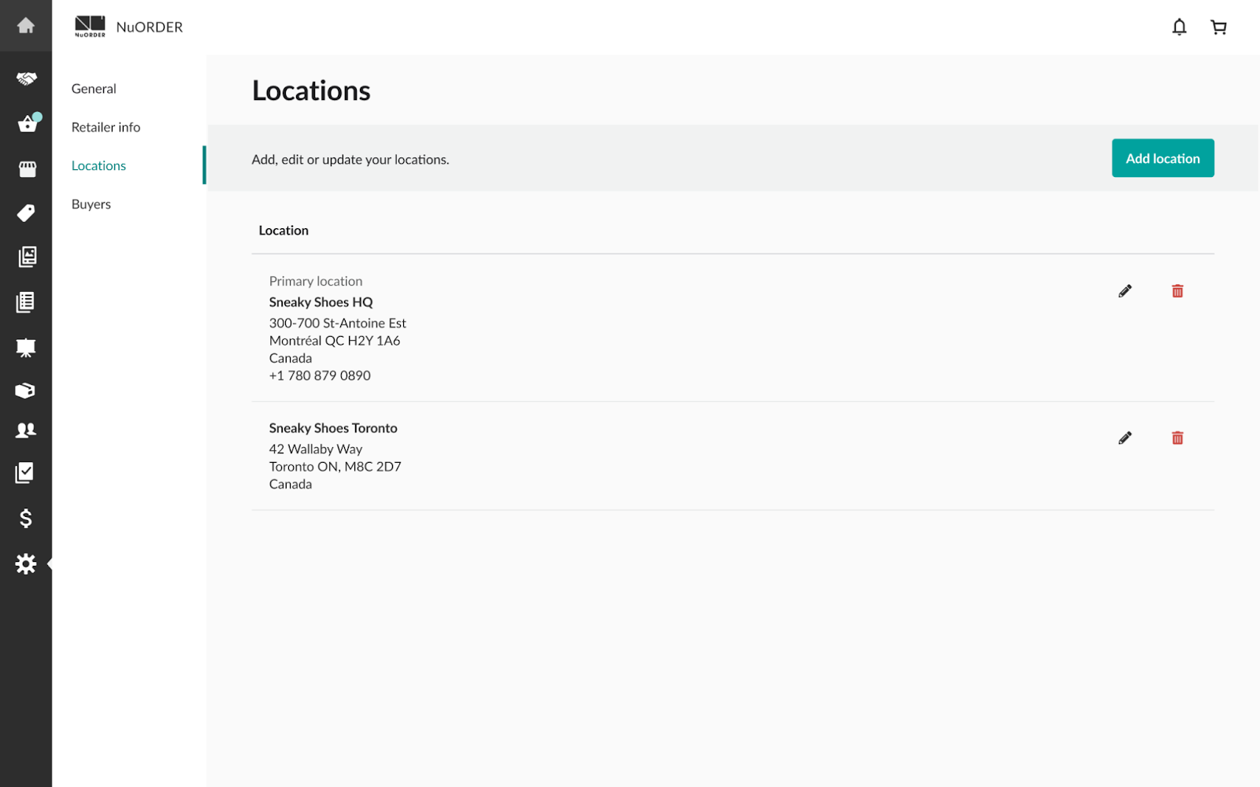Edit the Sneaky Shoes HQ location
Screen dimensions: 1260x787
pos(1125,291)
